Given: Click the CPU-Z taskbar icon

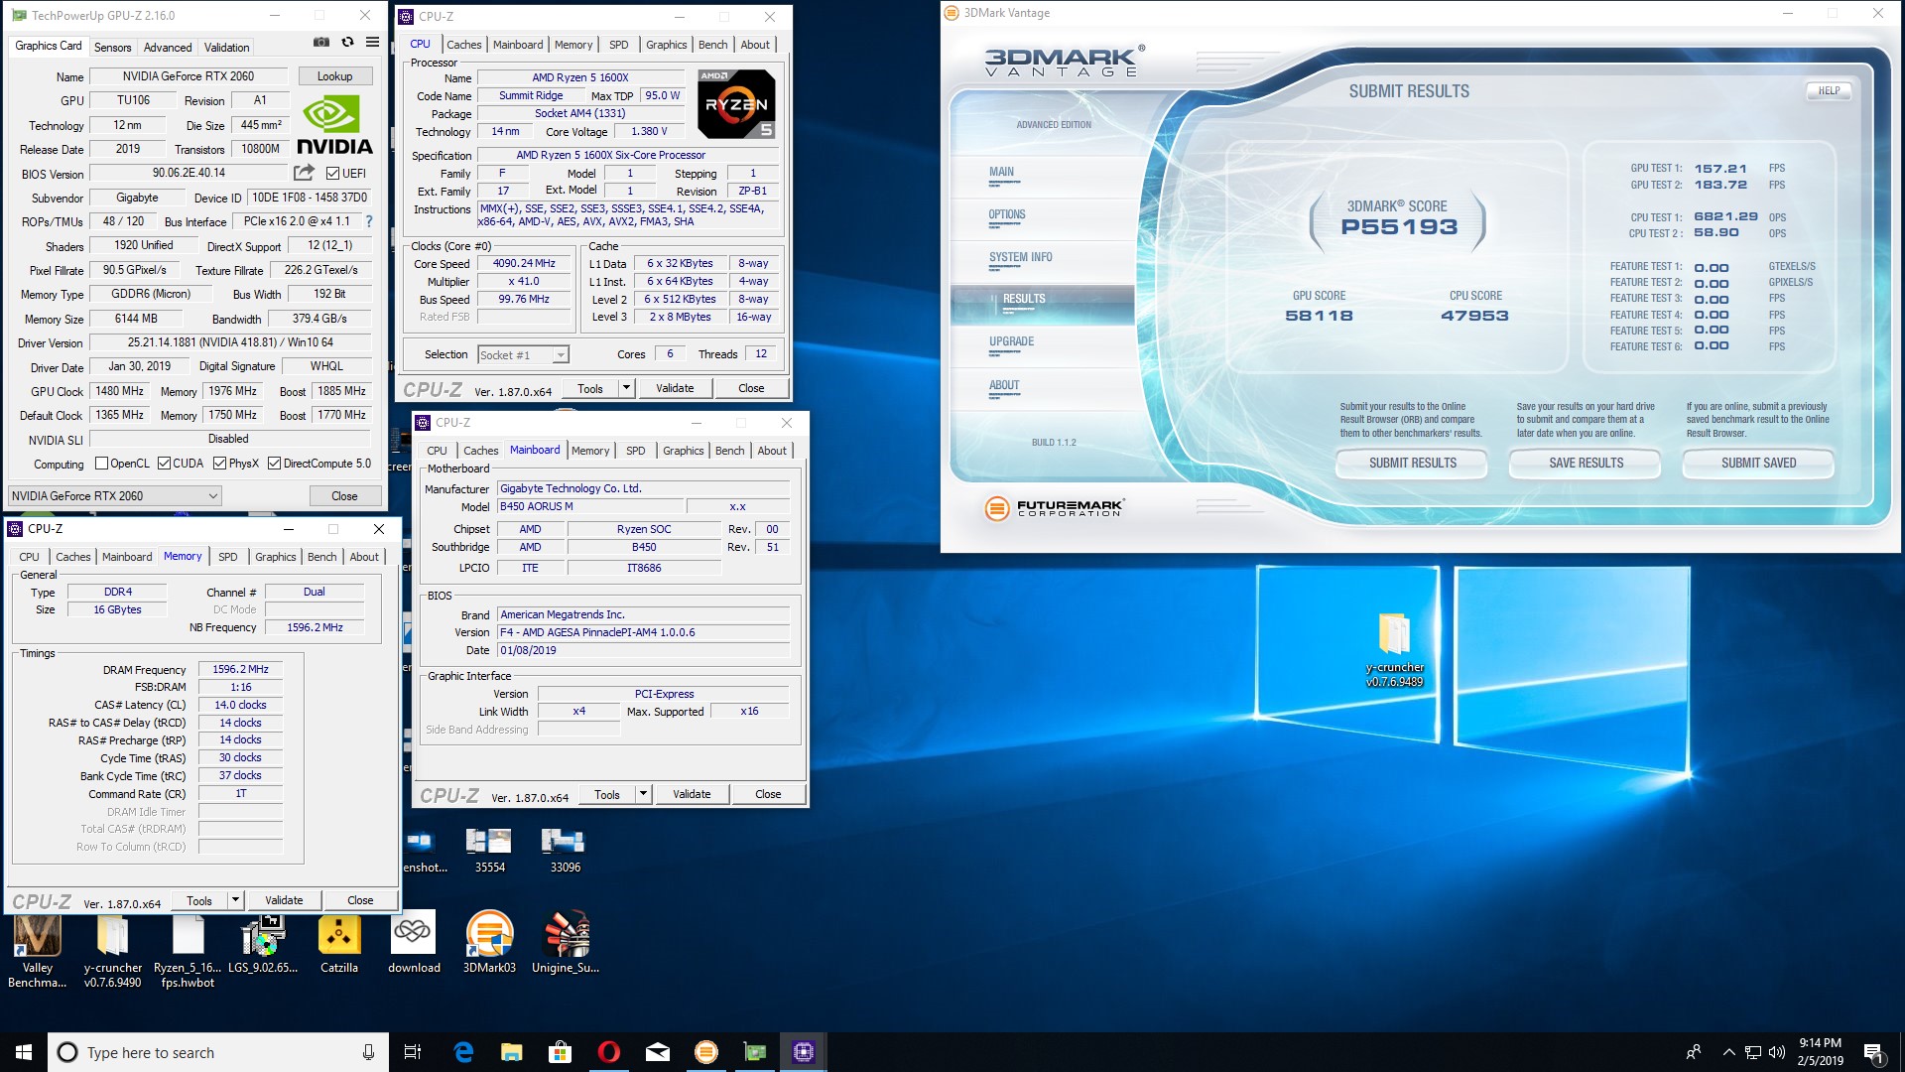Looking at the screenshot, I should tap(804, 1052).
